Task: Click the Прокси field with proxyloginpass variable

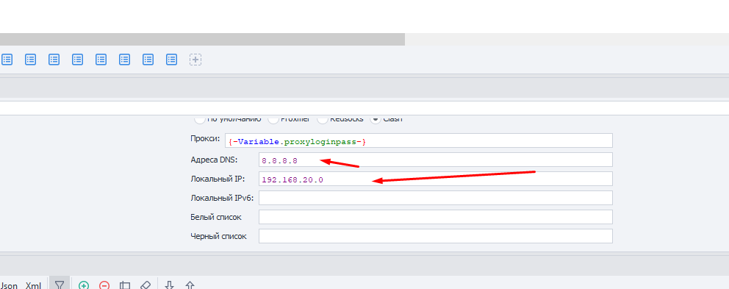Action: click(418, 140)
